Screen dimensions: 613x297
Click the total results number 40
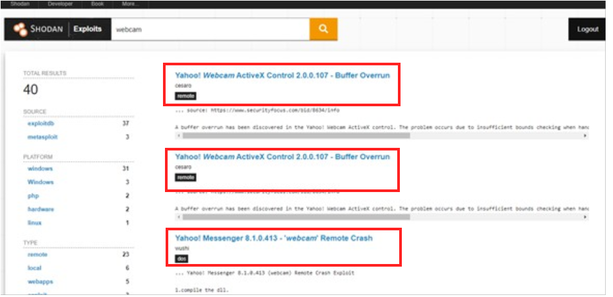point(30,90)
